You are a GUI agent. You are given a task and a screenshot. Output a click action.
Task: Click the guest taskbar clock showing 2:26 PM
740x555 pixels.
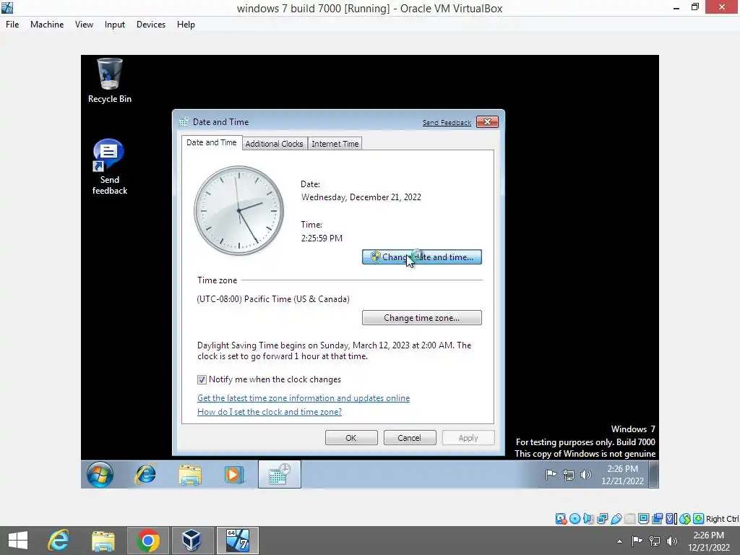[x=622, y=475]
